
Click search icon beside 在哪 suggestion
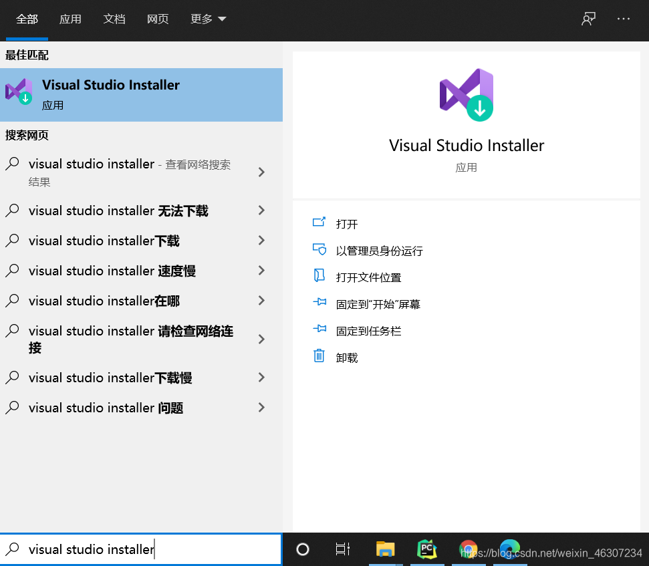(x=12, y=301)
